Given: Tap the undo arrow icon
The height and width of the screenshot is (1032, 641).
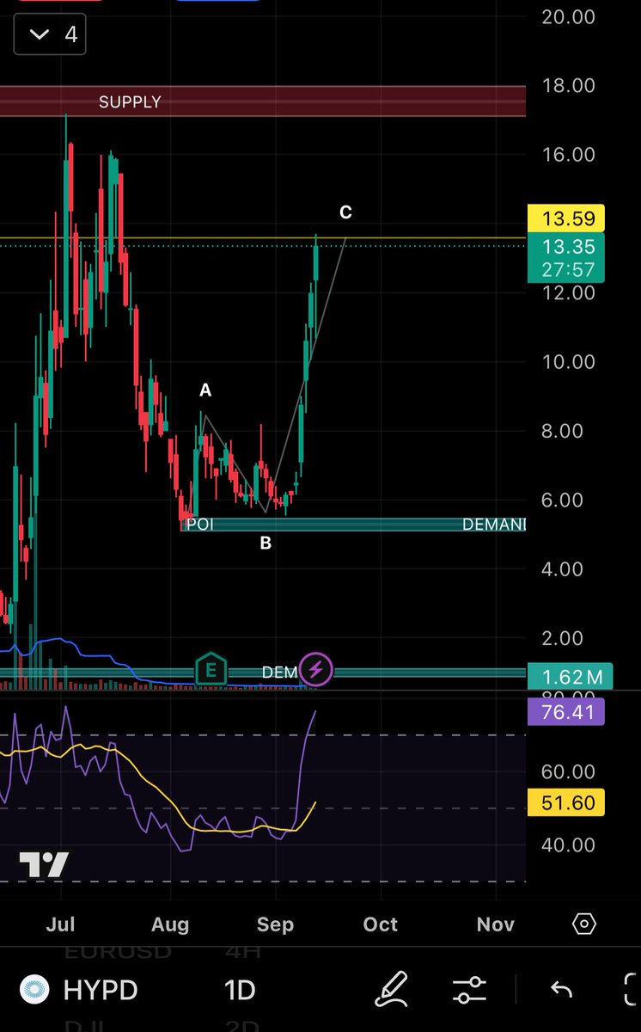Looking at the screenshot, I should pos(561,990).
